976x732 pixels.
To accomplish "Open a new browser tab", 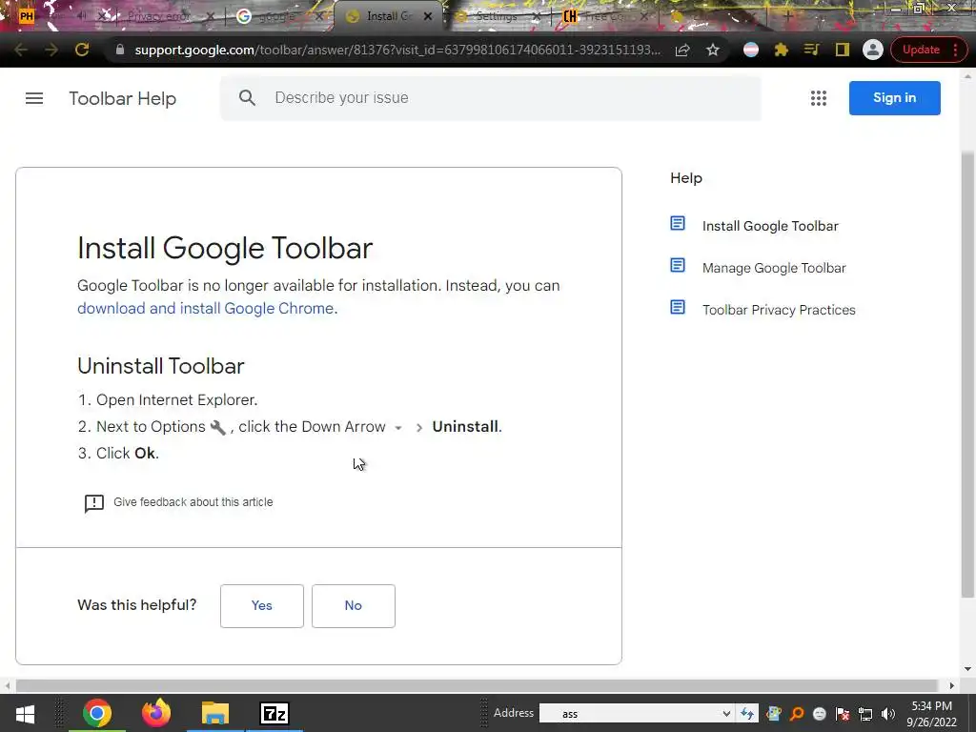I will (787, 17).
